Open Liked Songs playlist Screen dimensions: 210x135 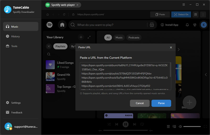[x=61, y=65]
